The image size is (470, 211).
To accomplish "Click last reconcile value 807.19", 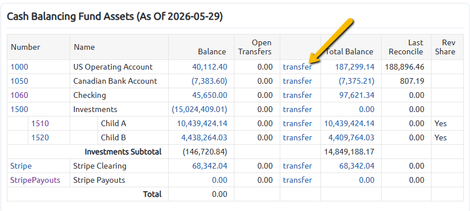I will pyautogui.click(x=412, y=81).
